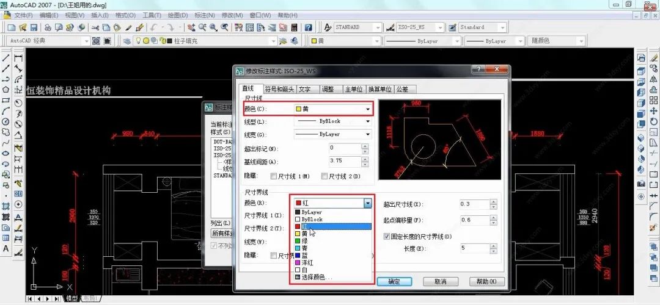Open the 随颜色 plot style dropdown

(556, 41)
